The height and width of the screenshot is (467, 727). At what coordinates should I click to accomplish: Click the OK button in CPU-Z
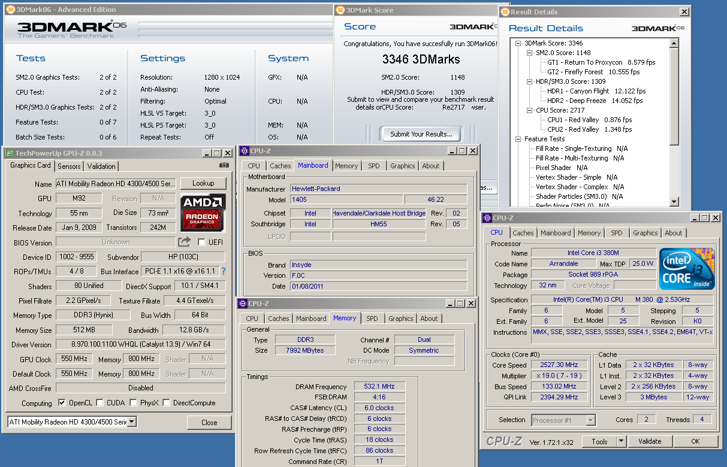(695, 441)
